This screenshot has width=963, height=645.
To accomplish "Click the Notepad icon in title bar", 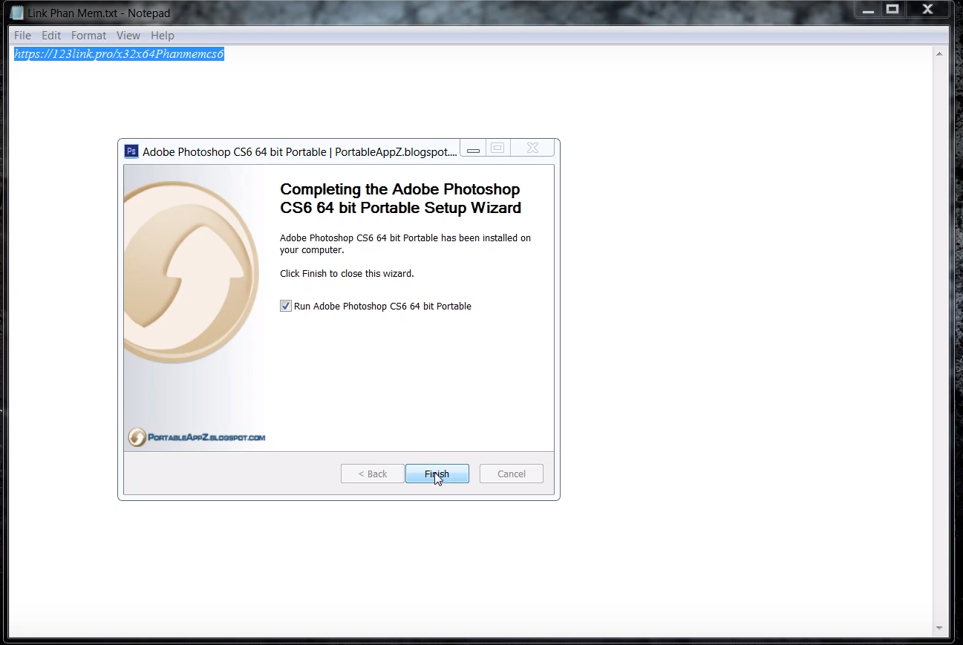I will coord(16,13).
